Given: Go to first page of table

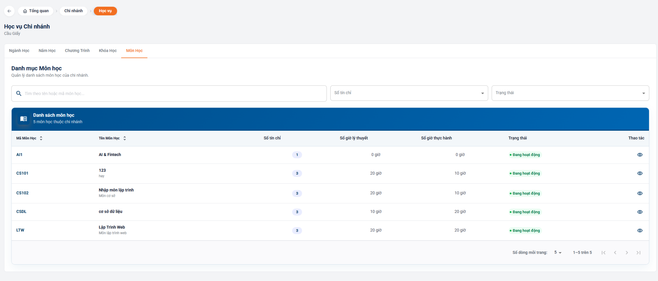Looking at the screenshot, I should pos(603,252).
